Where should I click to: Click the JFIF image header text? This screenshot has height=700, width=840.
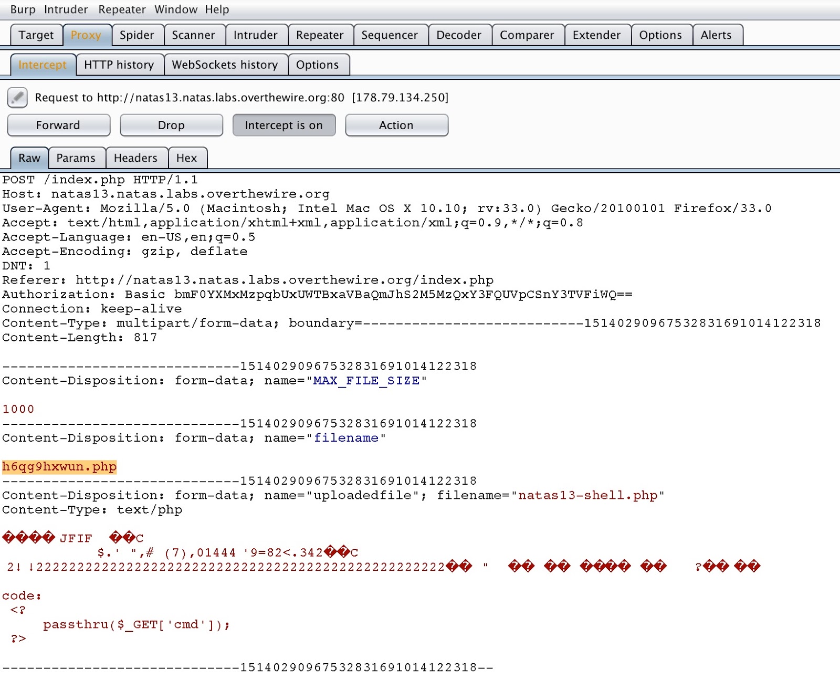(x=76, y=538)
